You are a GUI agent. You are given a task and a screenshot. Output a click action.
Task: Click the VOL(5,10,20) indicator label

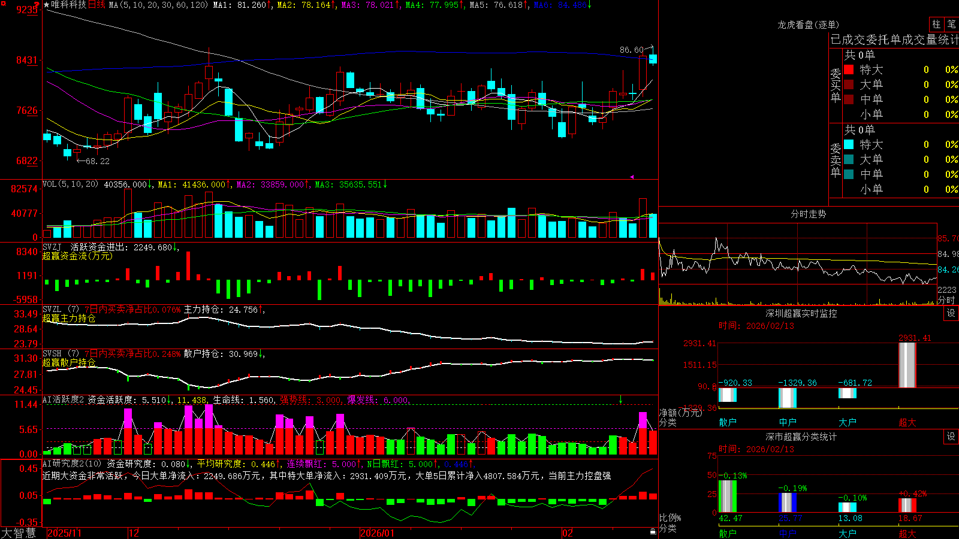tap(70, 184)
